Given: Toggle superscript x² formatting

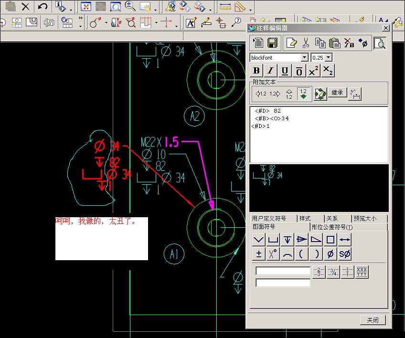Looking at the screenshot, I should (x=314, y=71).
